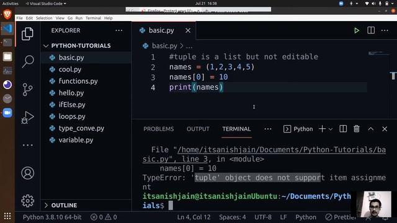Collapse the PYTHON-TUTORIALS folder
This screenshot has width=397, height=223.
pos(81,46)
